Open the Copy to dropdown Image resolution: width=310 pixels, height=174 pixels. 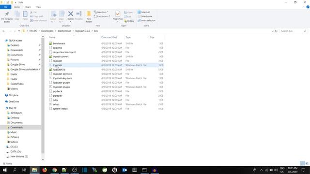pos(62,17)
